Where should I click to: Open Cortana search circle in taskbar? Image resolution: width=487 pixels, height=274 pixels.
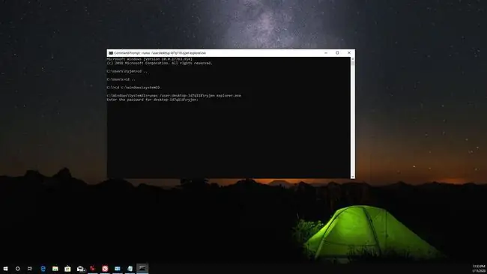pos(18,269)
